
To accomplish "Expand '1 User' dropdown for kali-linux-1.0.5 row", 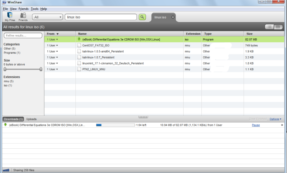I will (52, 52).
